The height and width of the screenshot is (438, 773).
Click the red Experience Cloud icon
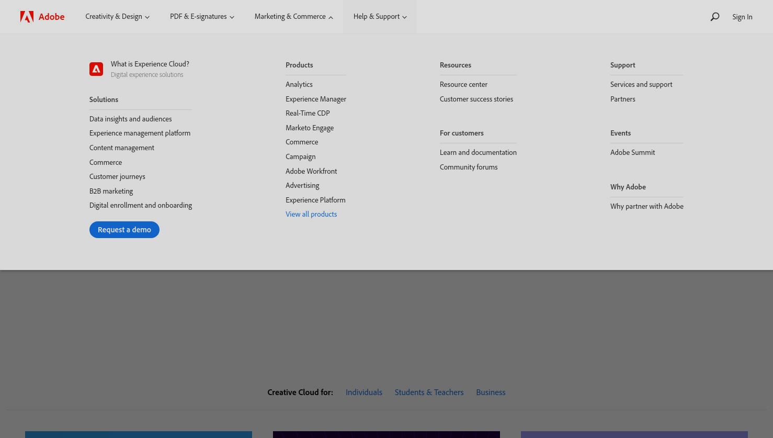tap(96, 69)
